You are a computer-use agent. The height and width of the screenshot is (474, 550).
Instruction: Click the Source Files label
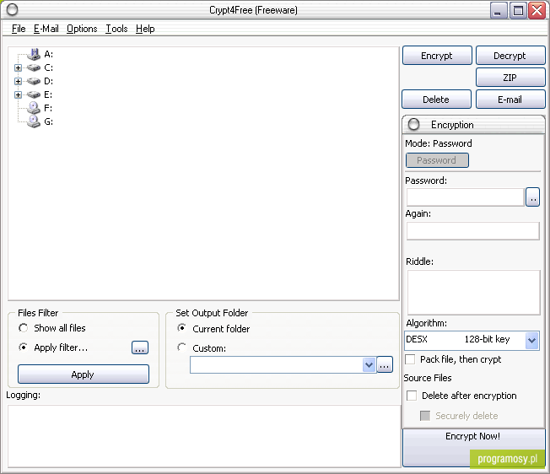click(x=428, y=378)
